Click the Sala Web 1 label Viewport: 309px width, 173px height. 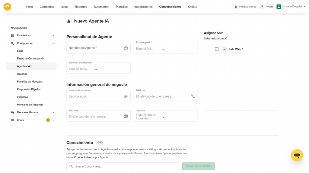[x=236, y=49]
